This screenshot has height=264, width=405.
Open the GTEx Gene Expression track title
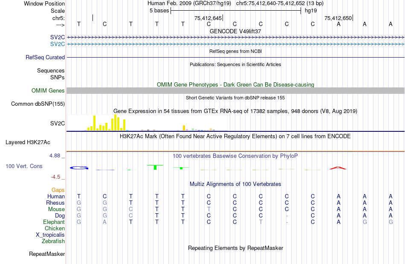click(x=235, y=111)
